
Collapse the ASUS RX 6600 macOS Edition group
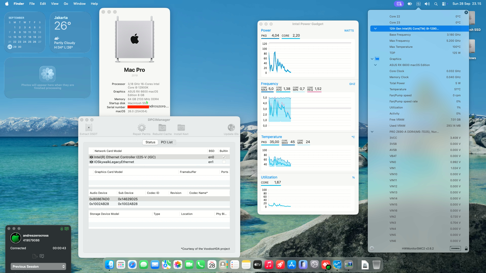(375, 65)
